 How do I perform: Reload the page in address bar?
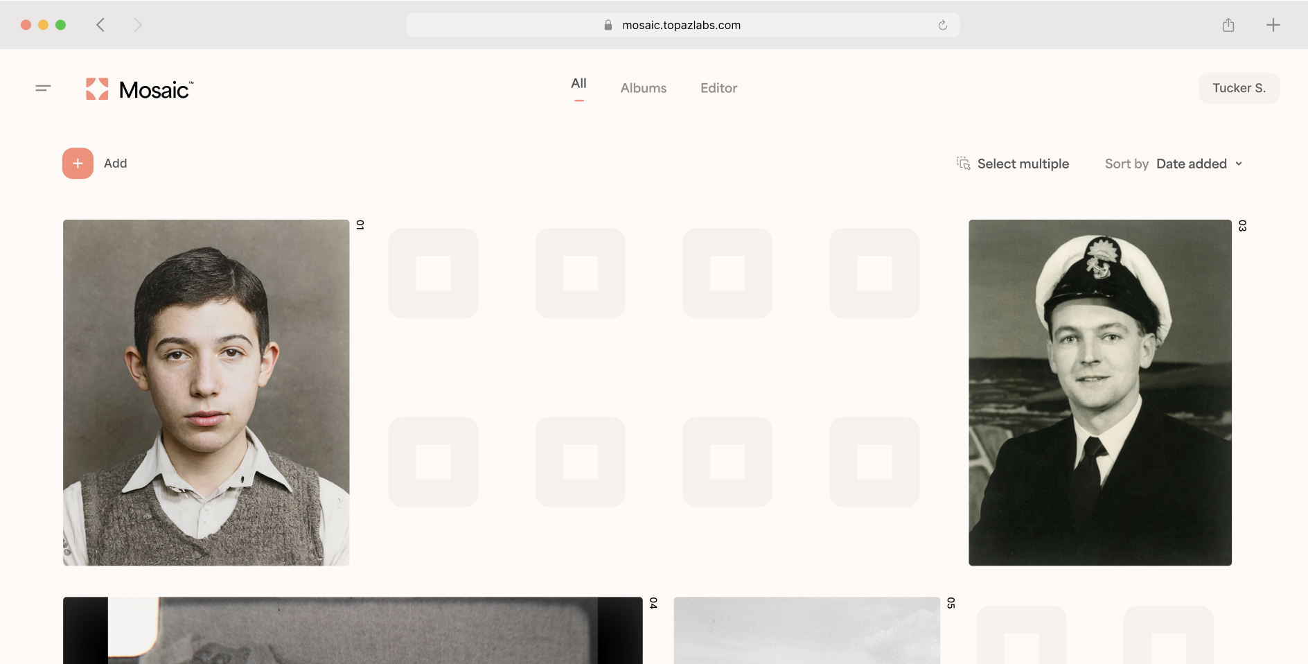(942, 25)
